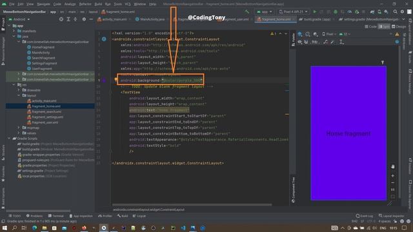Zoom in the preview with the plus button

point(393,175)
